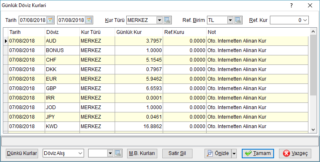Click the rate value 16.8862

coord(153,126)
